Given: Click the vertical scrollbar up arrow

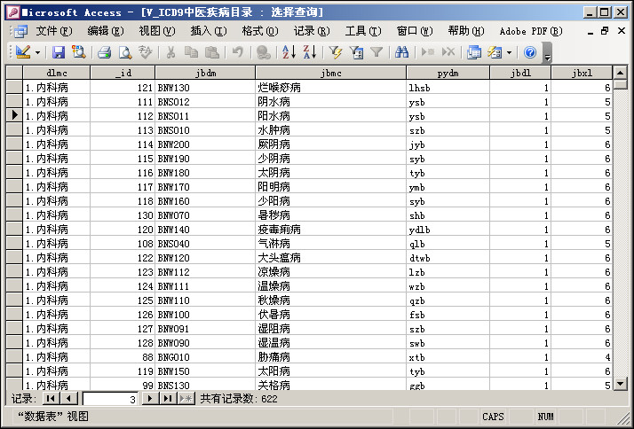Looking at the screenshot, I should point(621,73).
